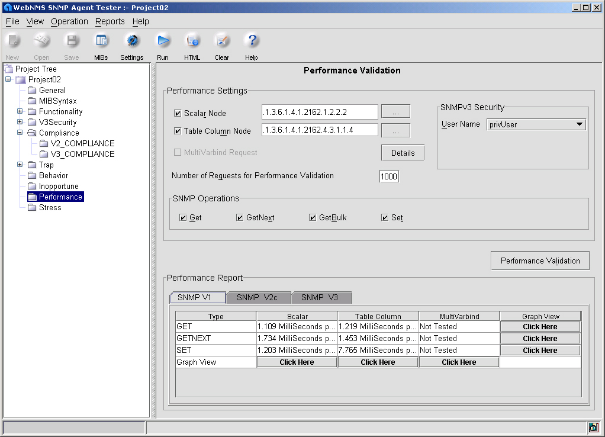
Task: Click the Table Column Node OID field
Action: [x=320, y=130]
